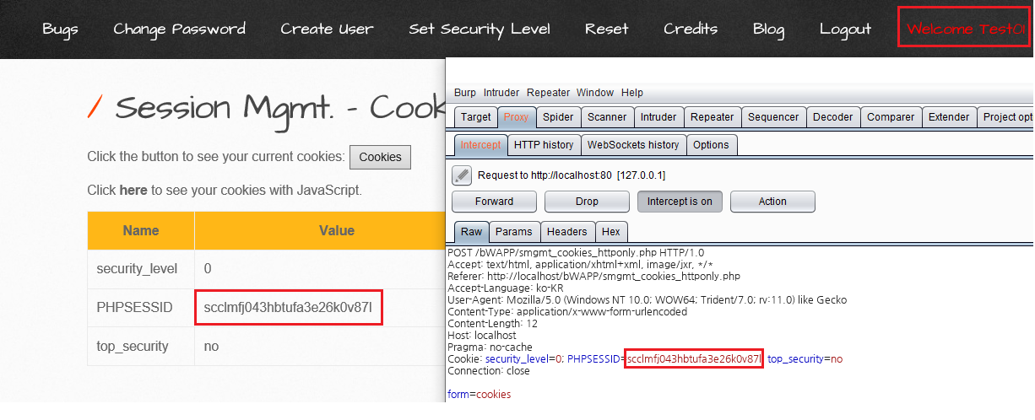Screen dimensions: 1035x420
Task: Open the WebSockets history sub-tab
Action: pos(633,145)
